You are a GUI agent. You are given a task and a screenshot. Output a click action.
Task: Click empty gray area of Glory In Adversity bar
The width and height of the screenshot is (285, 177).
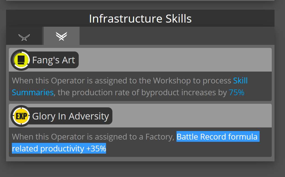[x=192, y=116]
